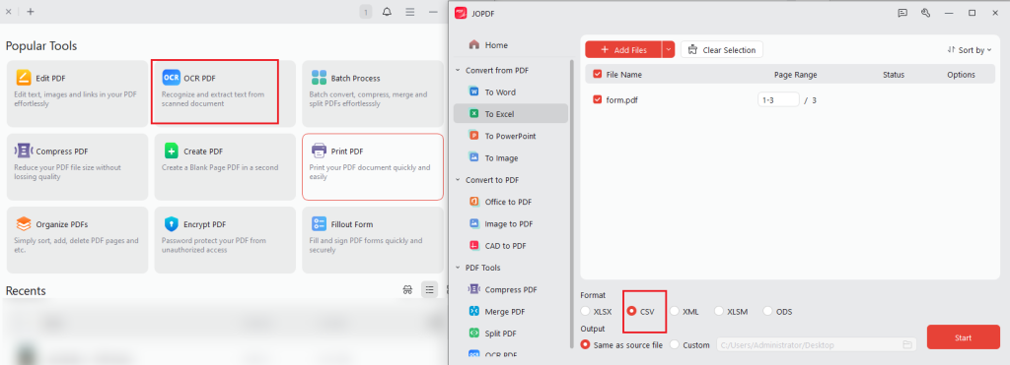
Task: Open the feedback icon in JOPDF title bar
Action: (902, 13)
